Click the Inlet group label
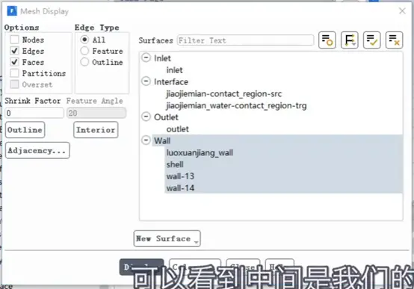Viewport: 414px width, 289px height. tap(162, 58)
